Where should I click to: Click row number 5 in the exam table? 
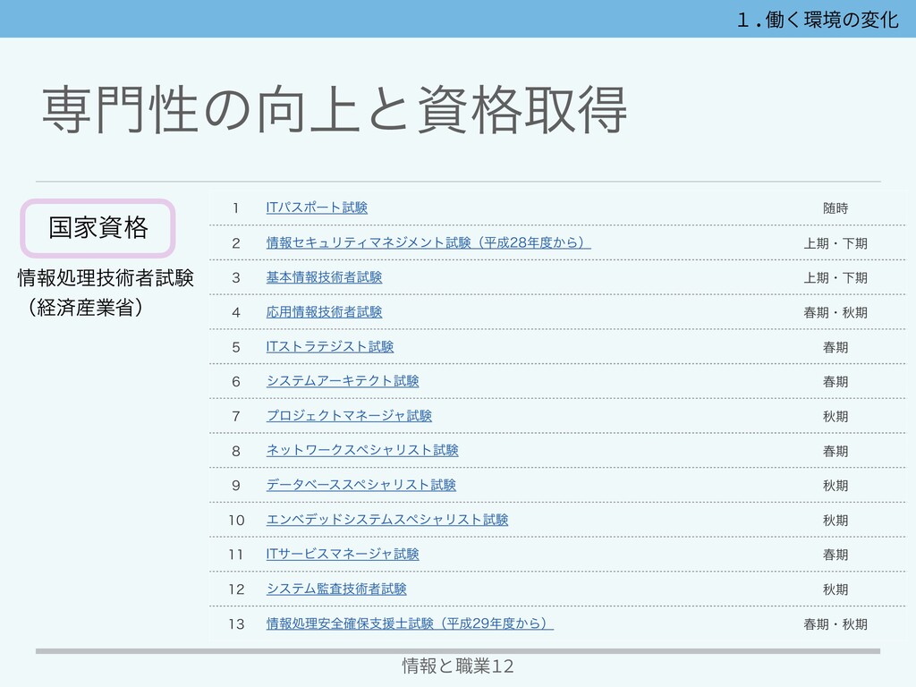pos(236,347)
